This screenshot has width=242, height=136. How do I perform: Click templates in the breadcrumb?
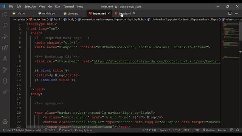point(19,19)
